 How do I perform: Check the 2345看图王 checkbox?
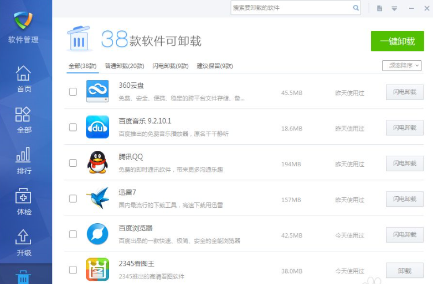pyautogui.click(x=73, y=270)
